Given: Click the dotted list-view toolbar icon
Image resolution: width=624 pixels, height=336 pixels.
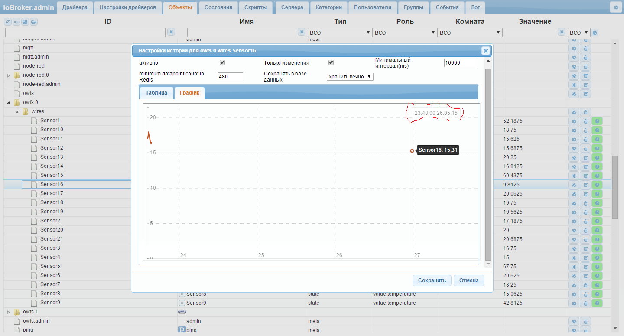Looking at the screenshot, I should tap(16, 22).
